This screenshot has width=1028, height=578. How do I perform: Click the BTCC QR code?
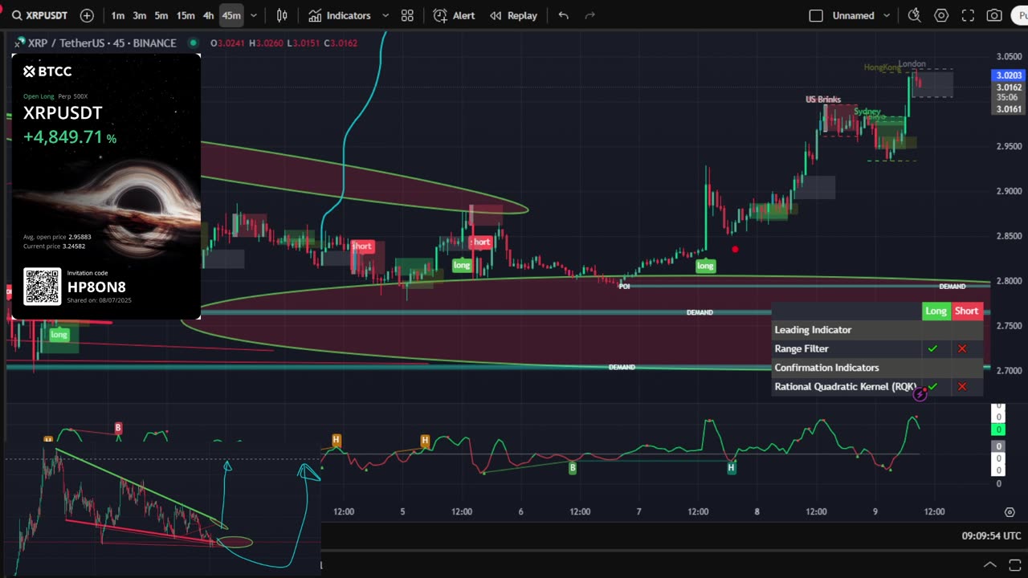[43, 287]
